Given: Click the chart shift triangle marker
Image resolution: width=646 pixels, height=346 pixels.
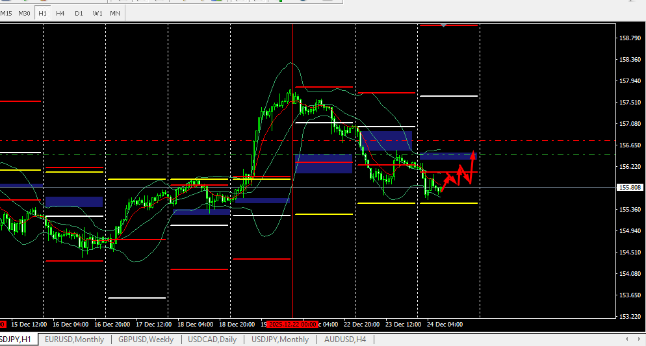Looking at the screenshot, I should click(443, 25).
